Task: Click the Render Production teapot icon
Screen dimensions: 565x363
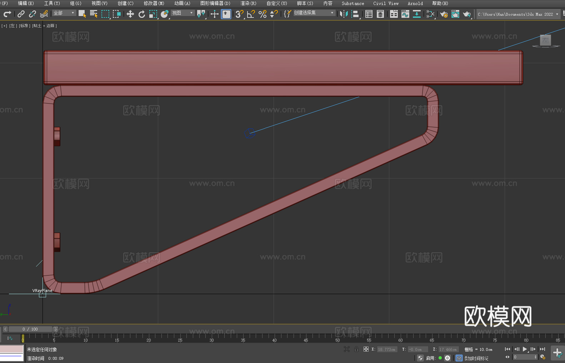Action: point(467,14)
